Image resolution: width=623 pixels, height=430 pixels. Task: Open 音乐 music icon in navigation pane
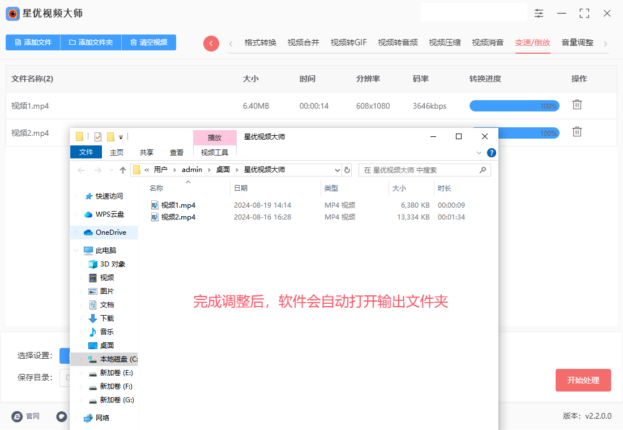pos(92,332)
